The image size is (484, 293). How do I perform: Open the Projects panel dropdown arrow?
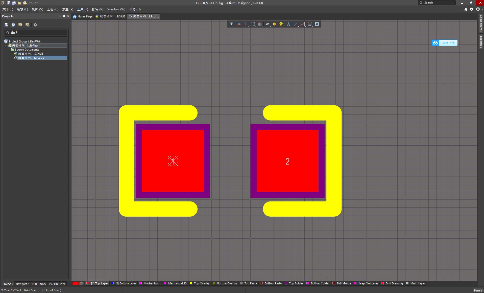click(60, 16)
